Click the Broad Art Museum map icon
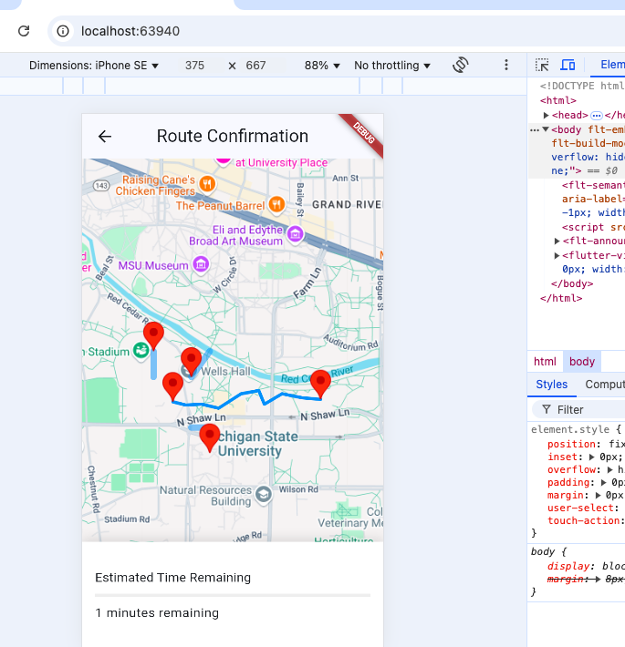625x647 pixels. [295, 235]
